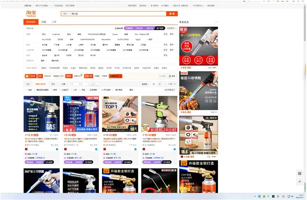Click the green refresh icon in plugin bar
The height and width of the screenshot is (200, 307).
(x=170, y=76)
